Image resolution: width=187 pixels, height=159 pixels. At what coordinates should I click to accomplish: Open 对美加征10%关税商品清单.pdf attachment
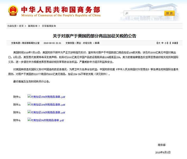[x=48, y=112]
